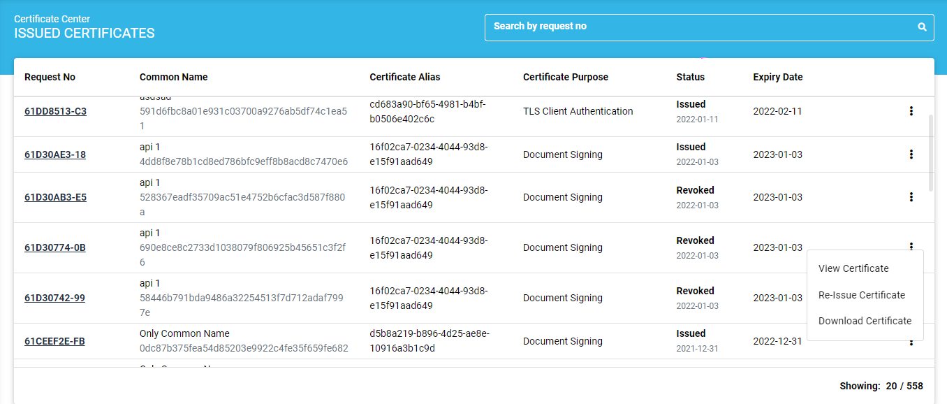This screenshot has height=404, width=947.
Task: Open actions menu for request 61D30AE3-18
Action: 911,154
